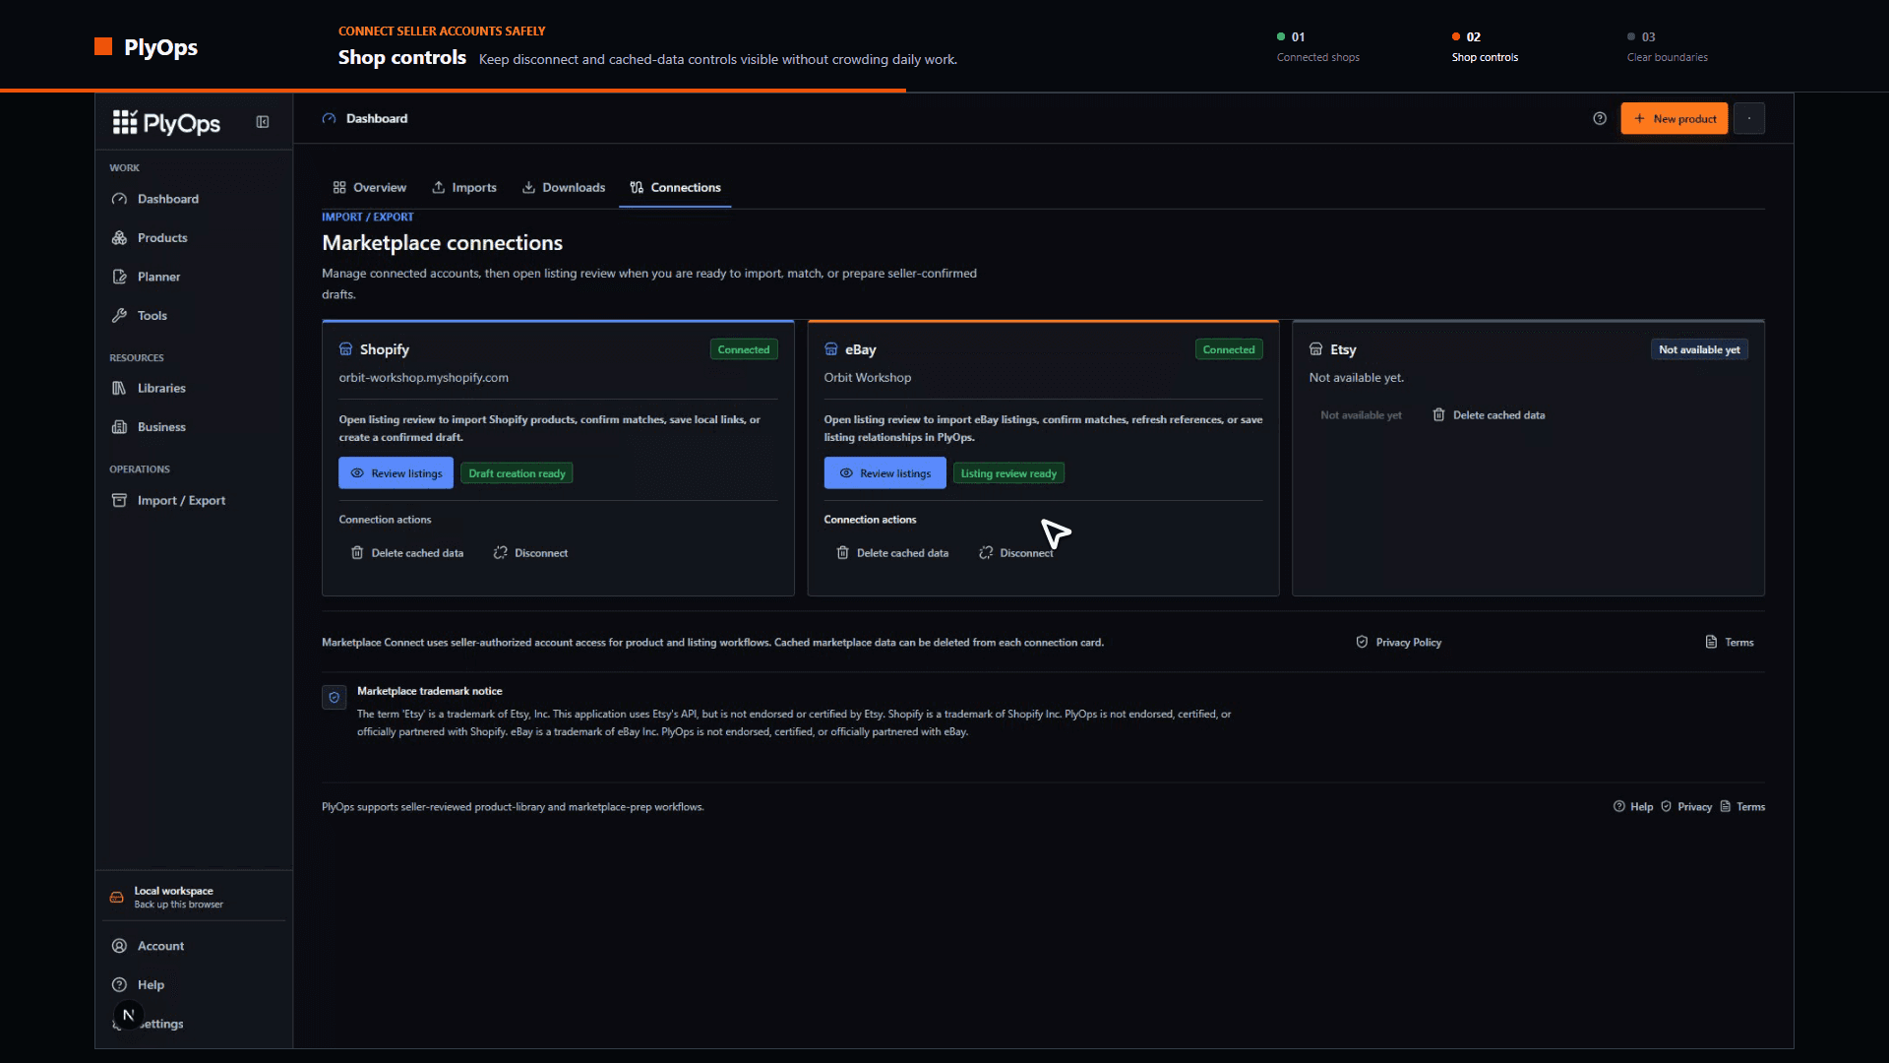The image size is (1889, 1063).
Task: Disconnect the Shopify connection
Action: click(x=530, y=553)
